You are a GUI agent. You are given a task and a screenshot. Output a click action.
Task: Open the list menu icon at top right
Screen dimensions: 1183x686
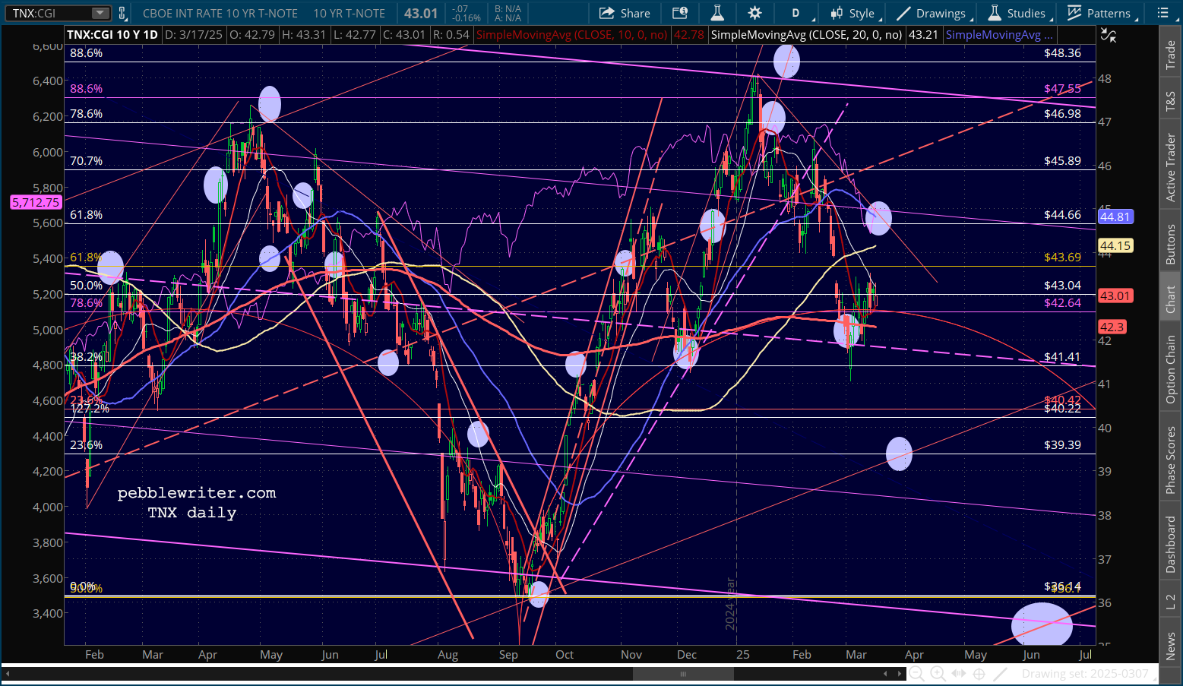tap(1162, 13)
